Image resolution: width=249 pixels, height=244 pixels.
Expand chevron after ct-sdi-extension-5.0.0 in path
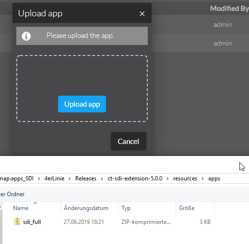point(167,178)
